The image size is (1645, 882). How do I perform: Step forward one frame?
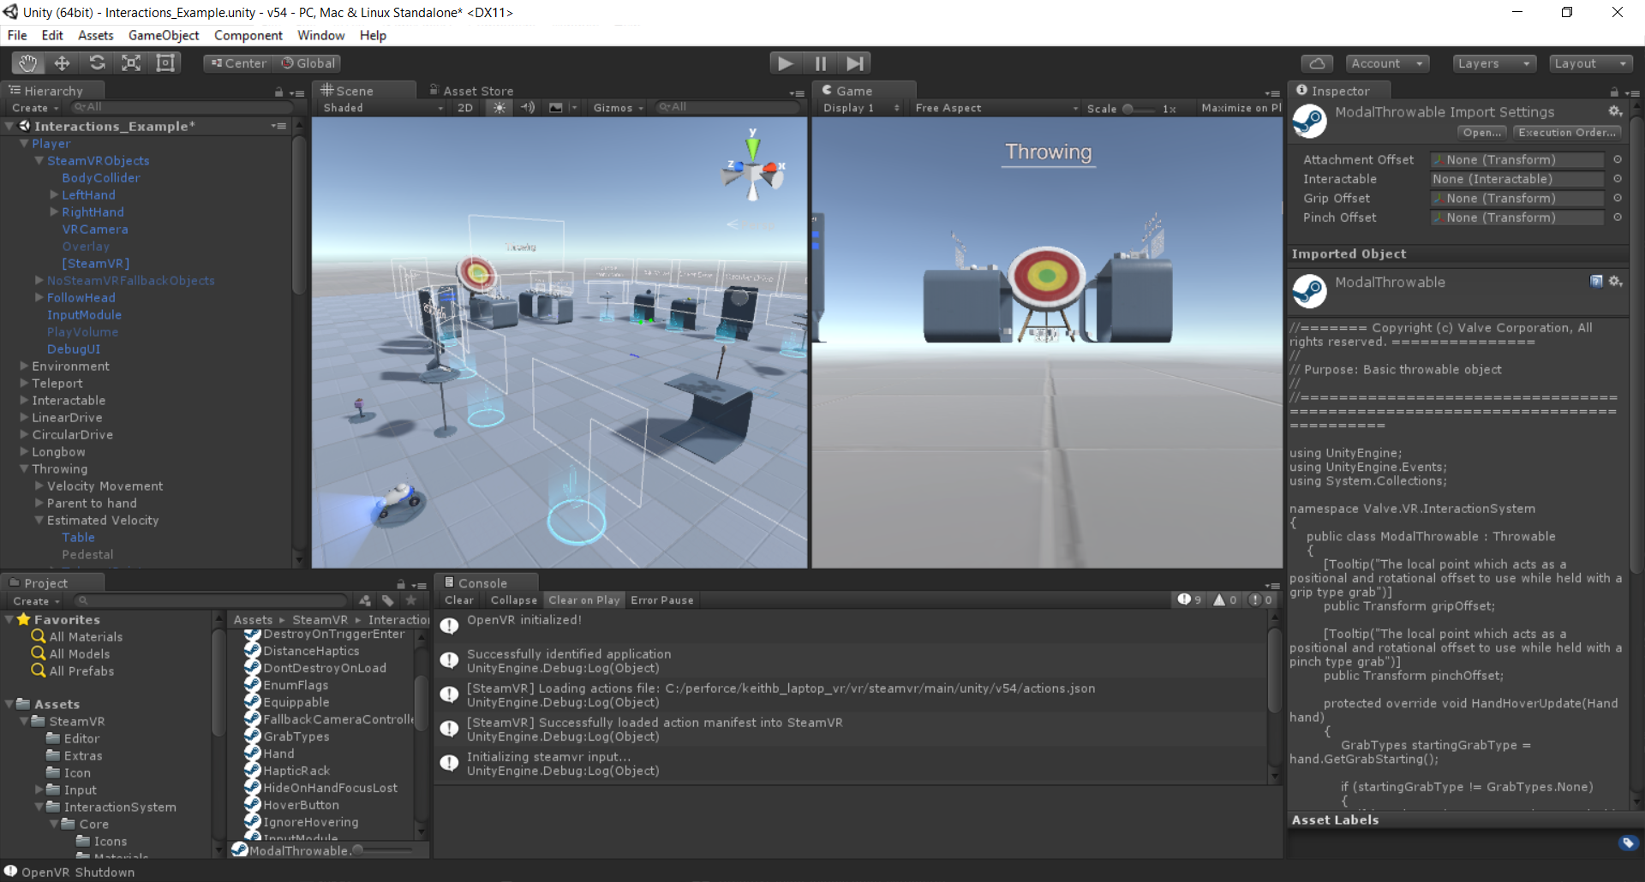coord(854,63)
